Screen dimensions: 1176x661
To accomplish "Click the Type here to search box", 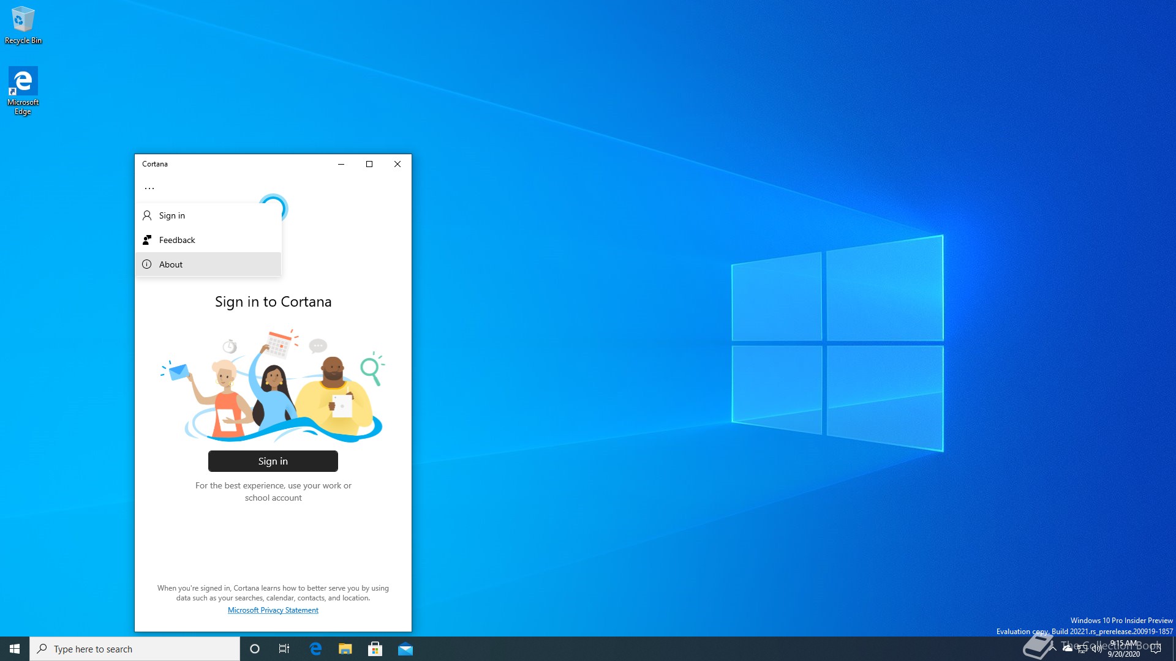I will pyautogui.click(x=135, y=649).
